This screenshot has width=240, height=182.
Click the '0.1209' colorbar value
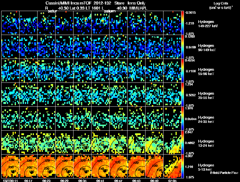coord(190,36)
